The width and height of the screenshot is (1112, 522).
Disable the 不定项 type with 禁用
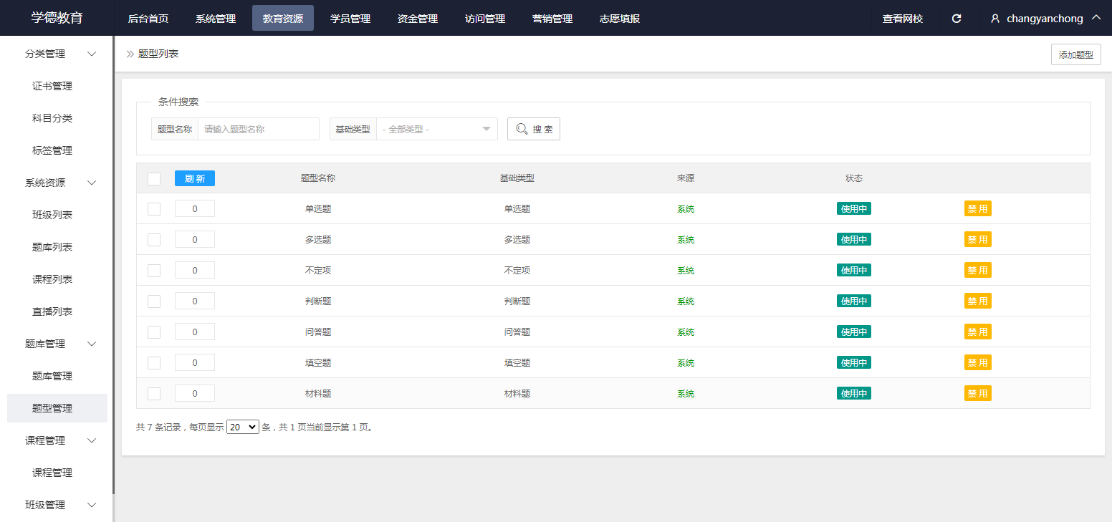pos(978,271)
